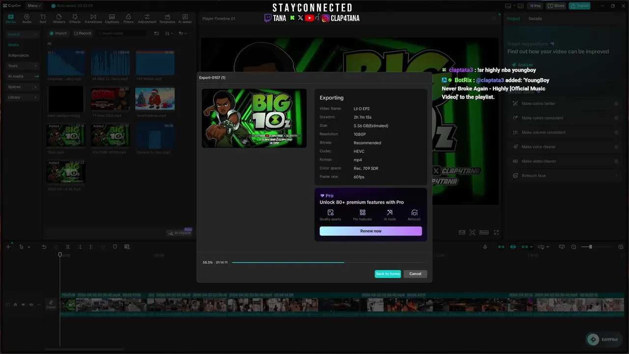Click the microphone voiceover record icon
Screen dimensions: 629x354
point(485,247)
